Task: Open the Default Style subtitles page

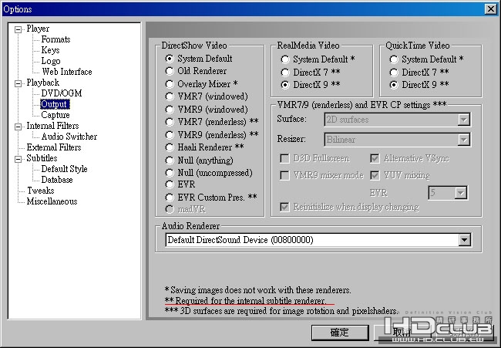Action: point(64,169)
